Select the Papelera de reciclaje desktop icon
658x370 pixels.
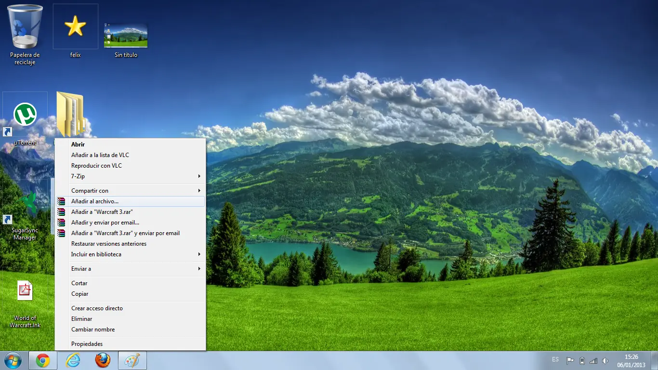(25, 35)
